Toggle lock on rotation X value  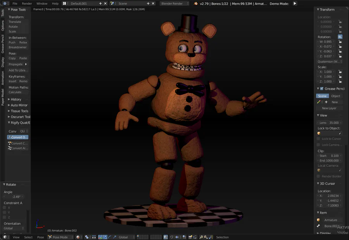click(x=340, y=46)
